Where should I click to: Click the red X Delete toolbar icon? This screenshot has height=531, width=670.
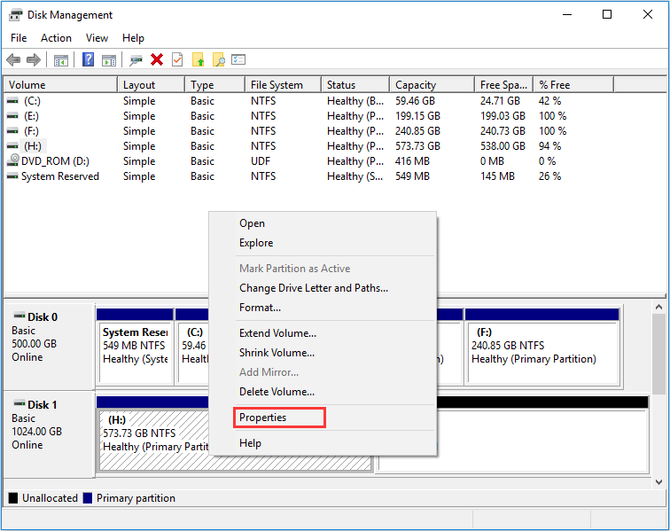pos(157,59)
